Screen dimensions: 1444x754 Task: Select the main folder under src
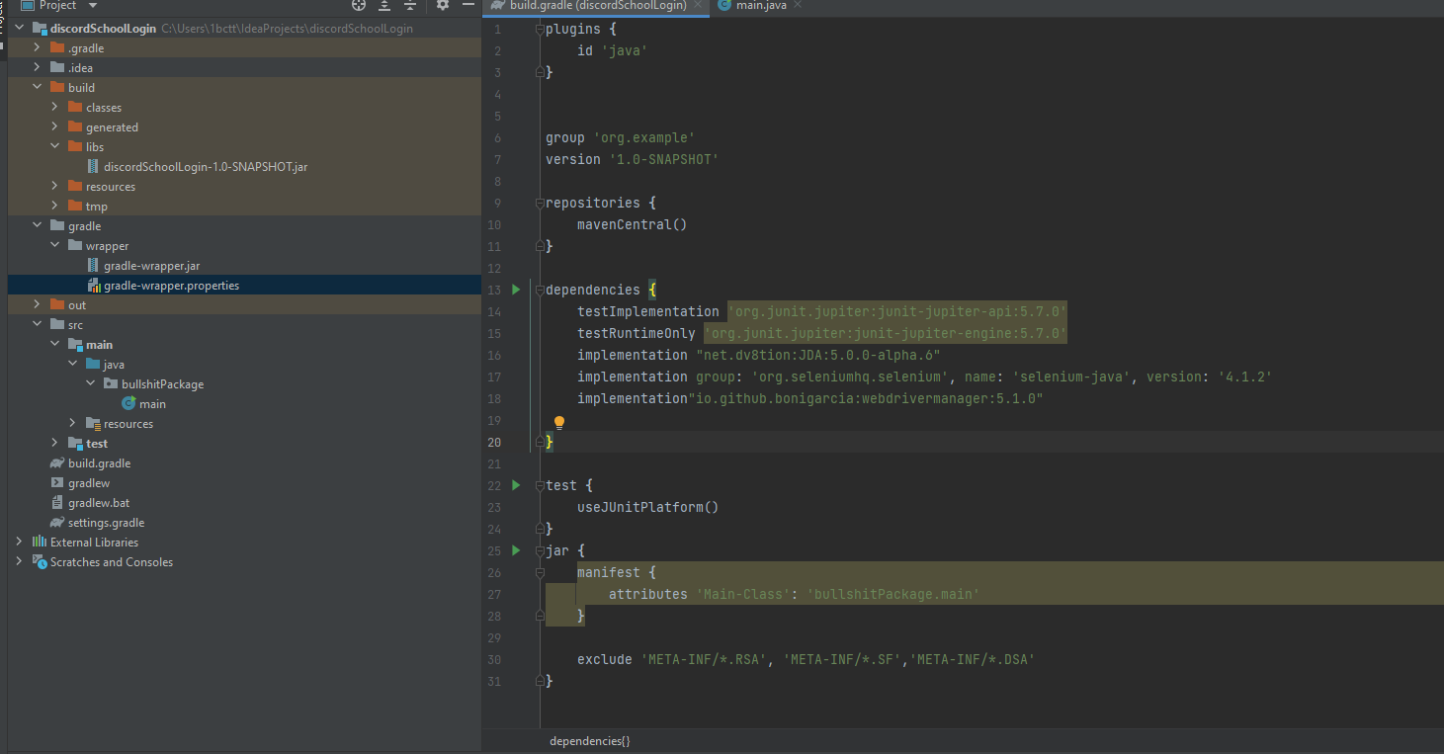[x=244, y=345]
